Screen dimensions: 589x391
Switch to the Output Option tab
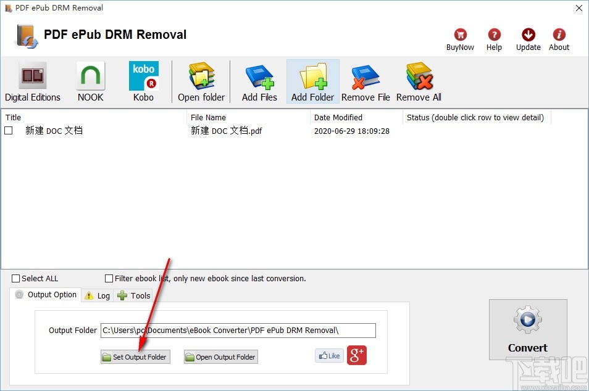[x=46, y=295]
